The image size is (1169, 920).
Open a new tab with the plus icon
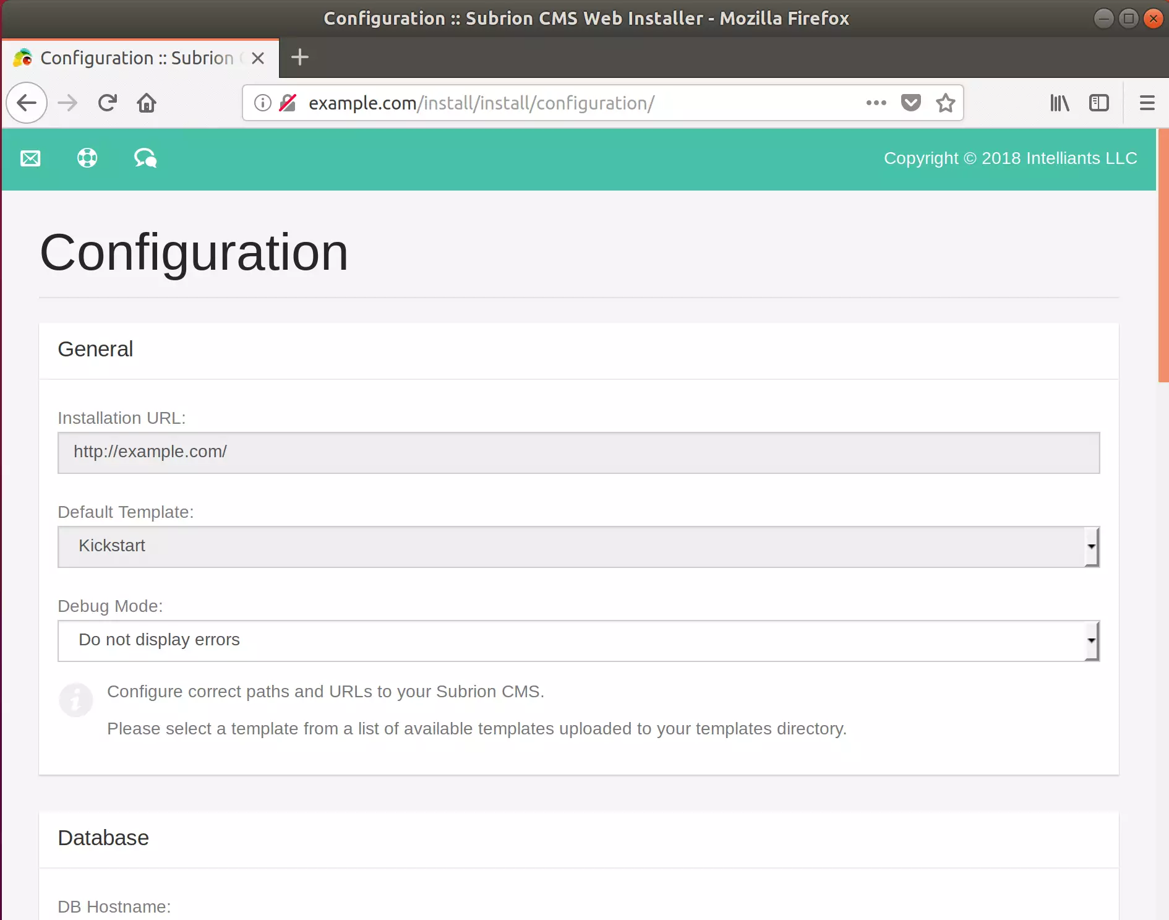[x=300, y=58]
